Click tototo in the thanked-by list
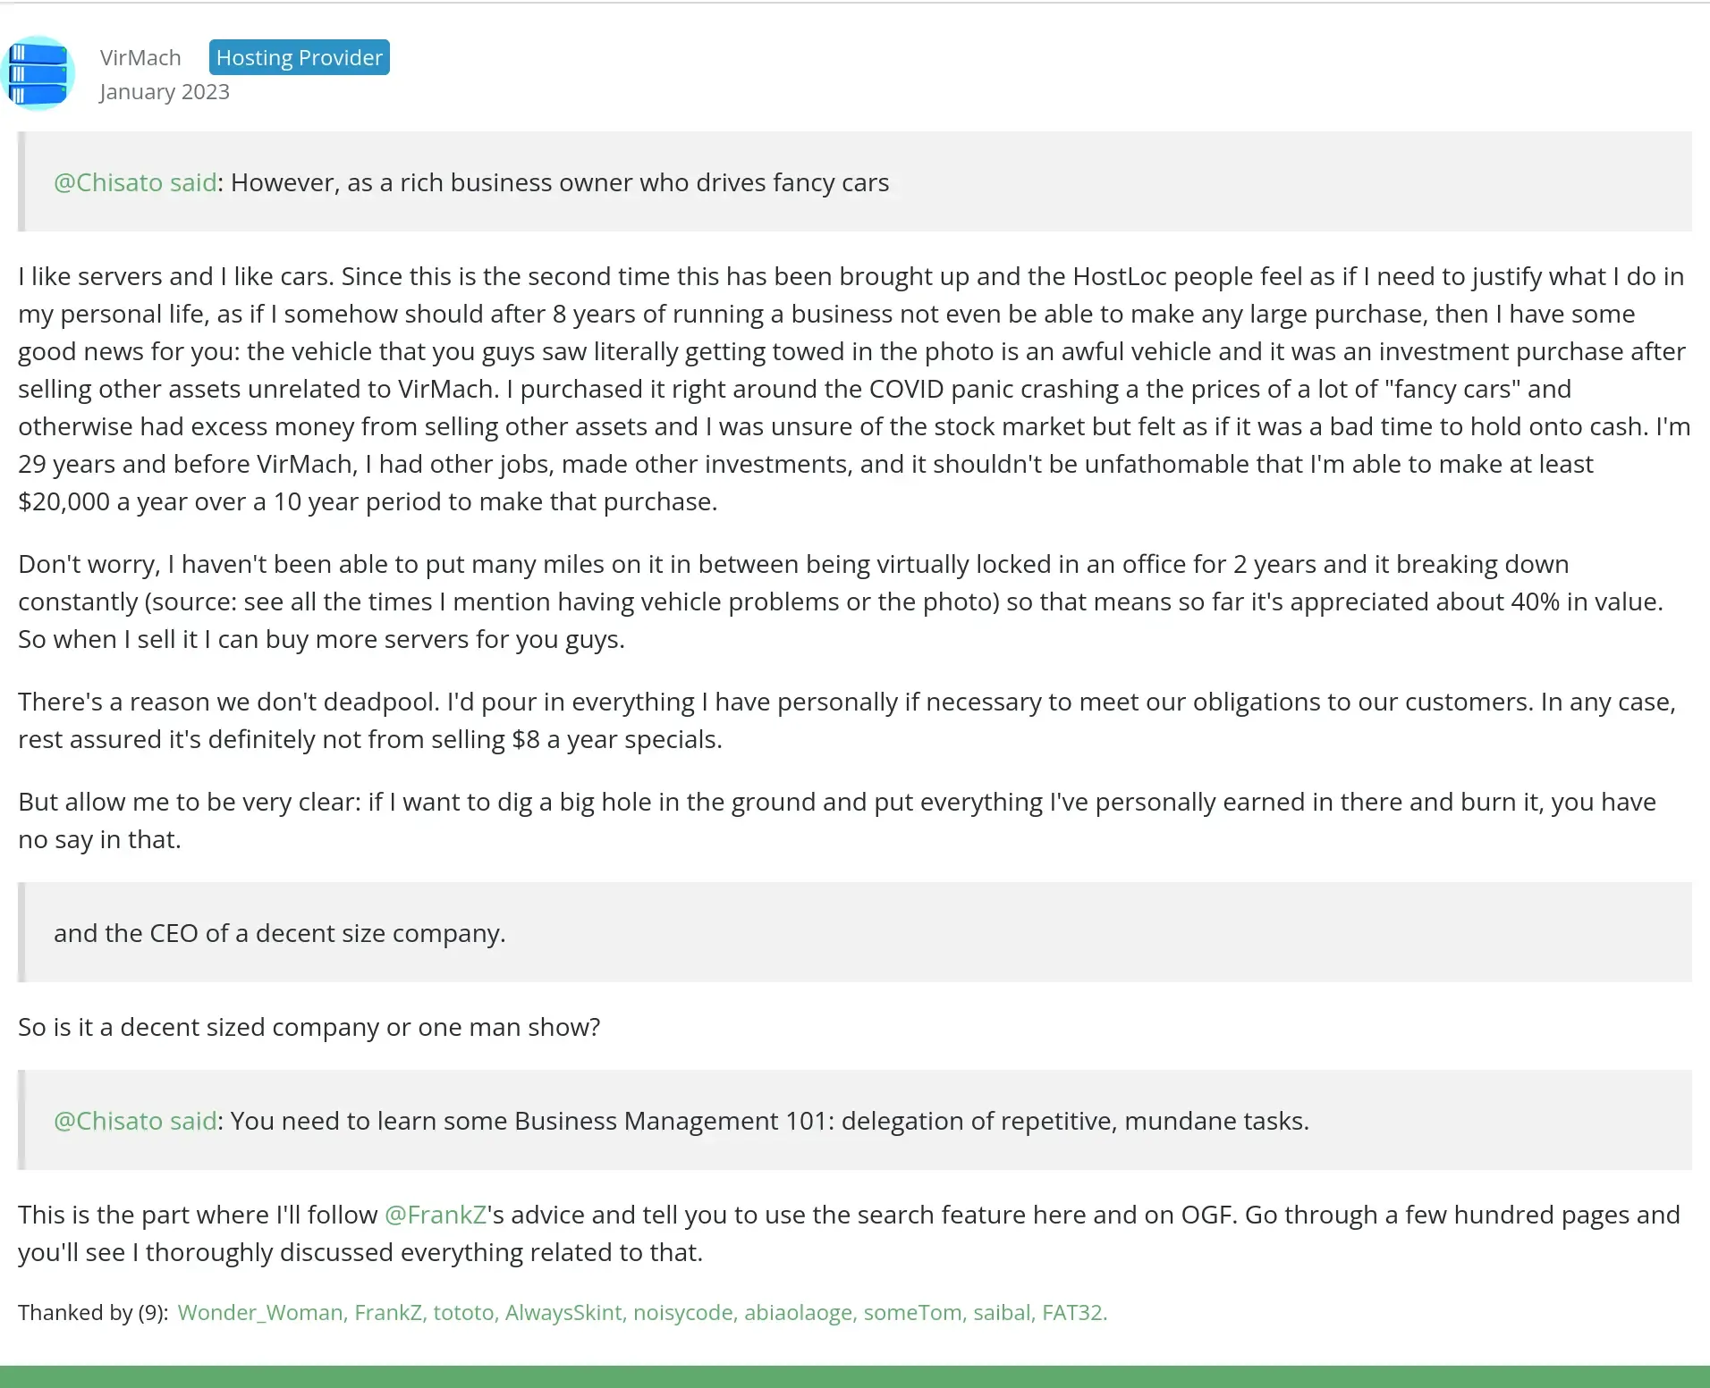 pyautogui.click(x=462, y=1312)
